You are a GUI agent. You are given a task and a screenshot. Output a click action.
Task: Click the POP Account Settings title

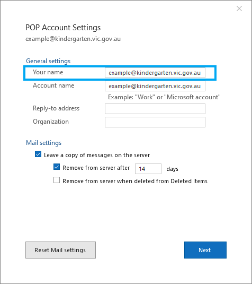[63, 28]
